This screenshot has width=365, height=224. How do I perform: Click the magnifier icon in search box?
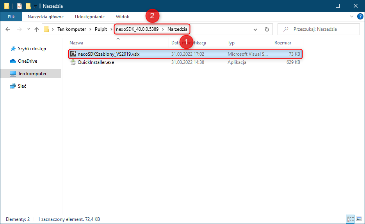click(x=286, y=29)
